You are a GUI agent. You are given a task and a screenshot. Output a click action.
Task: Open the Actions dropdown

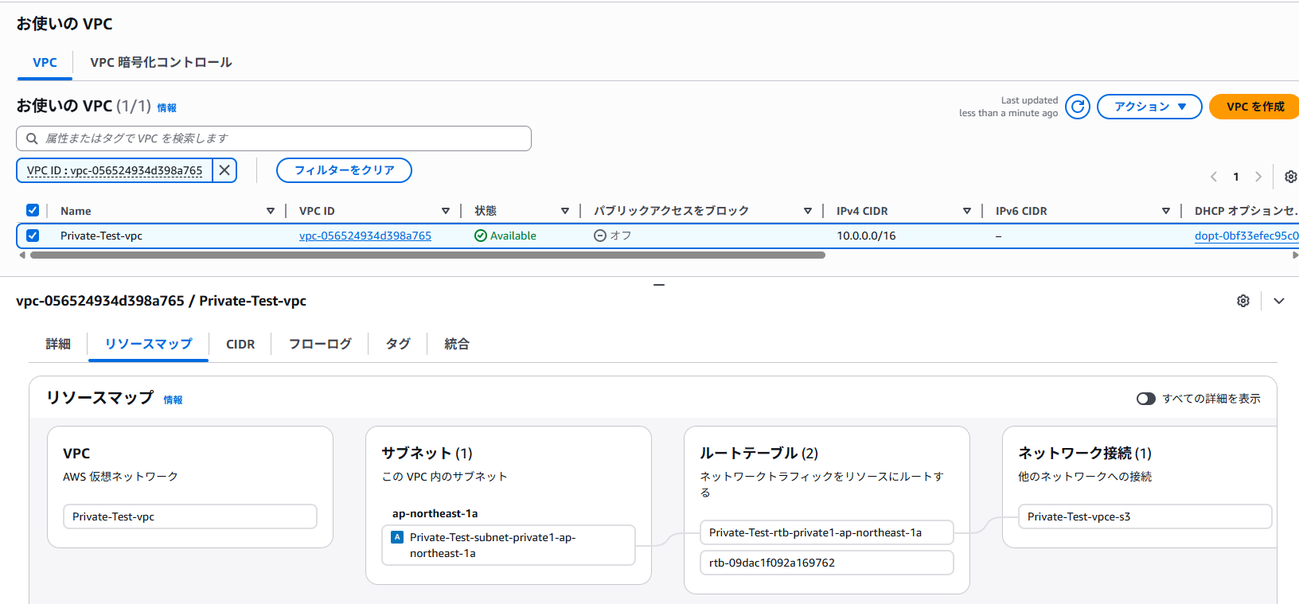coord(1149,107)
